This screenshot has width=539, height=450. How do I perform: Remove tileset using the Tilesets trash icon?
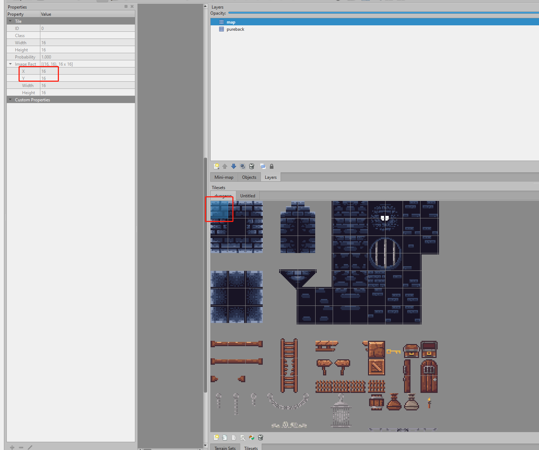click(261, 438)
